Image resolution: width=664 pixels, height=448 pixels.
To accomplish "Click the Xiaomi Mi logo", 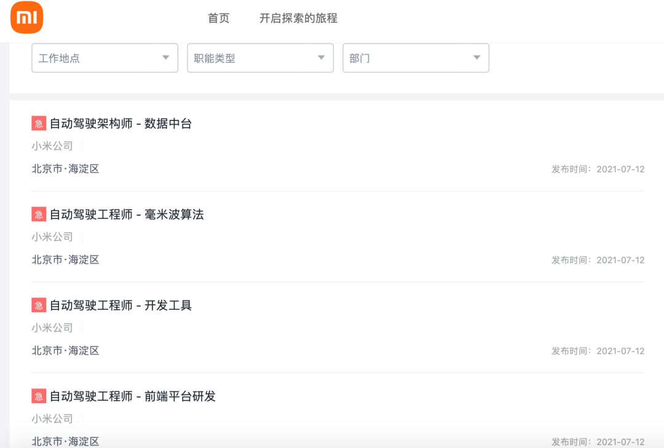I will tap(26, 17).
